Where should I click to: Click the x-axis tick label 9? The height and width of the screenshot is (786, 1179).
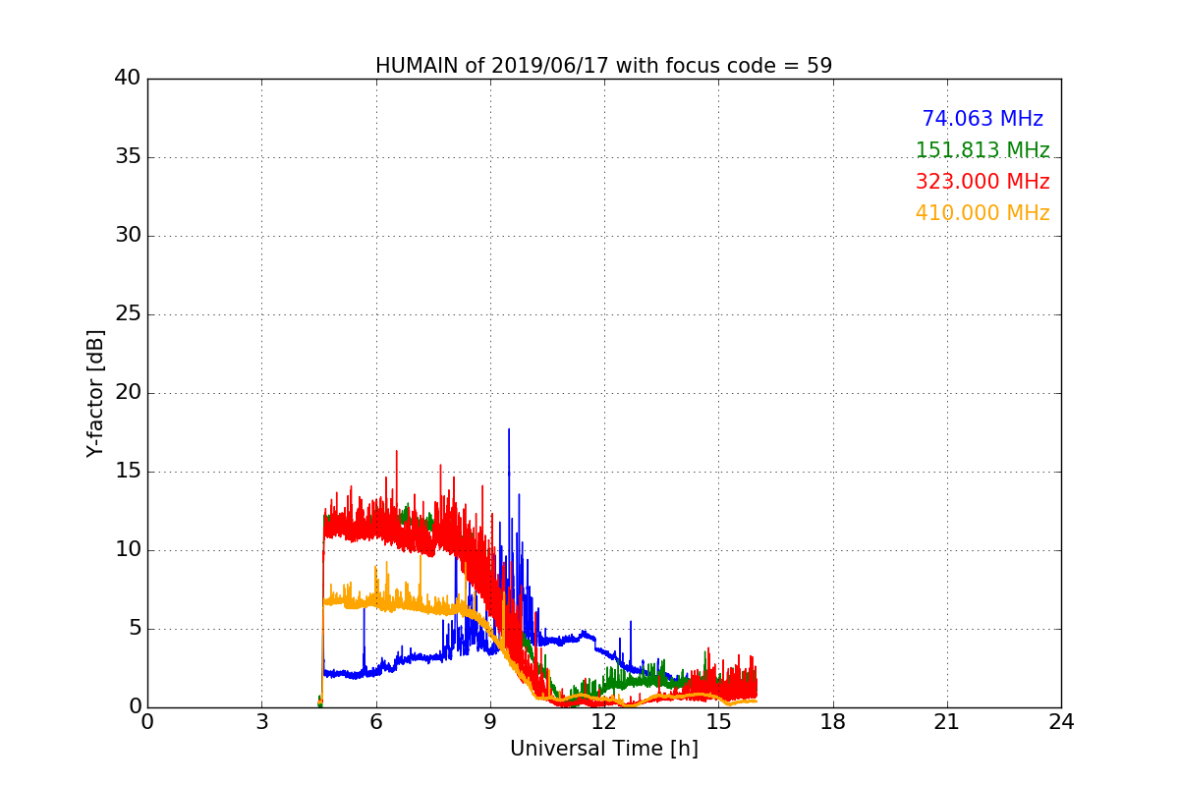(490, 722)
